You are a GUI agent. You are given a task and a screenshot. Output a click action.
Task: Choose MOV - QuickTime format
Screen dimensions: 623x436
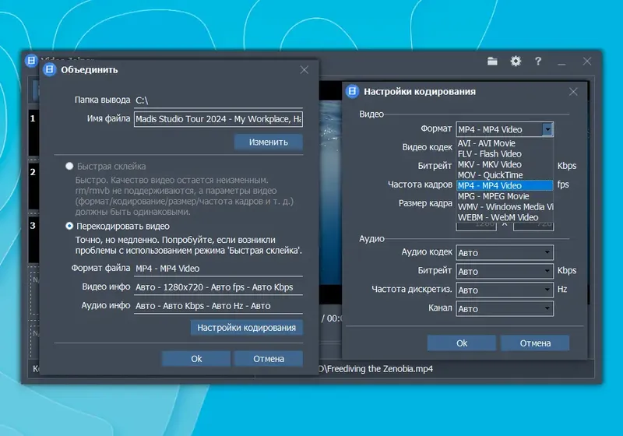pos(505,175)
